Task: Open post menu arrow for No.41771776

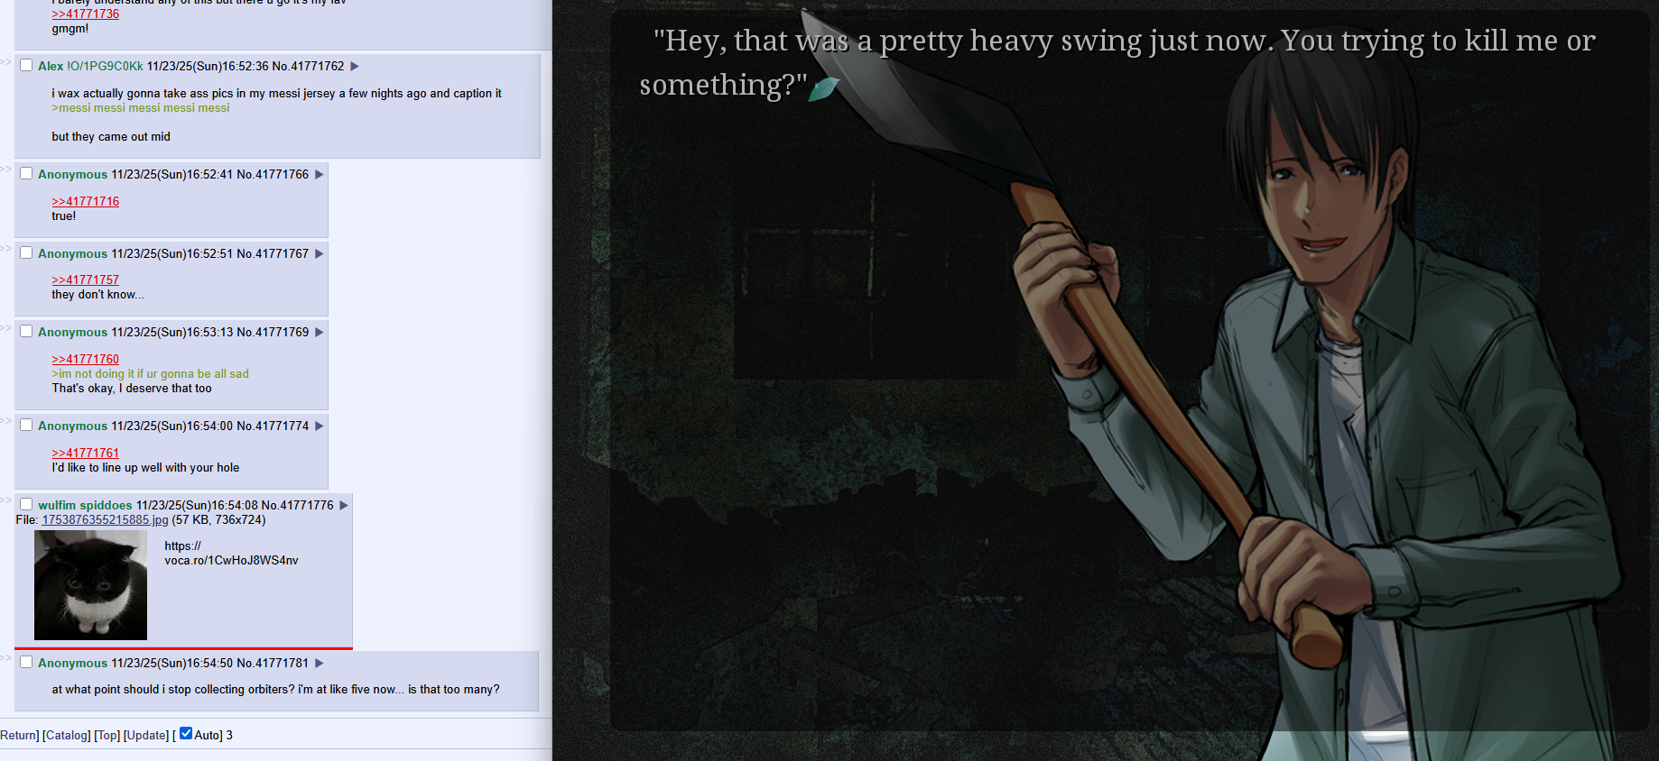Action: tap(344, 505)
